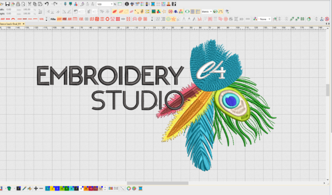Click the tab-scroll right arrow near ruler
The image size is (332, 195).
(x=329, y=24)
